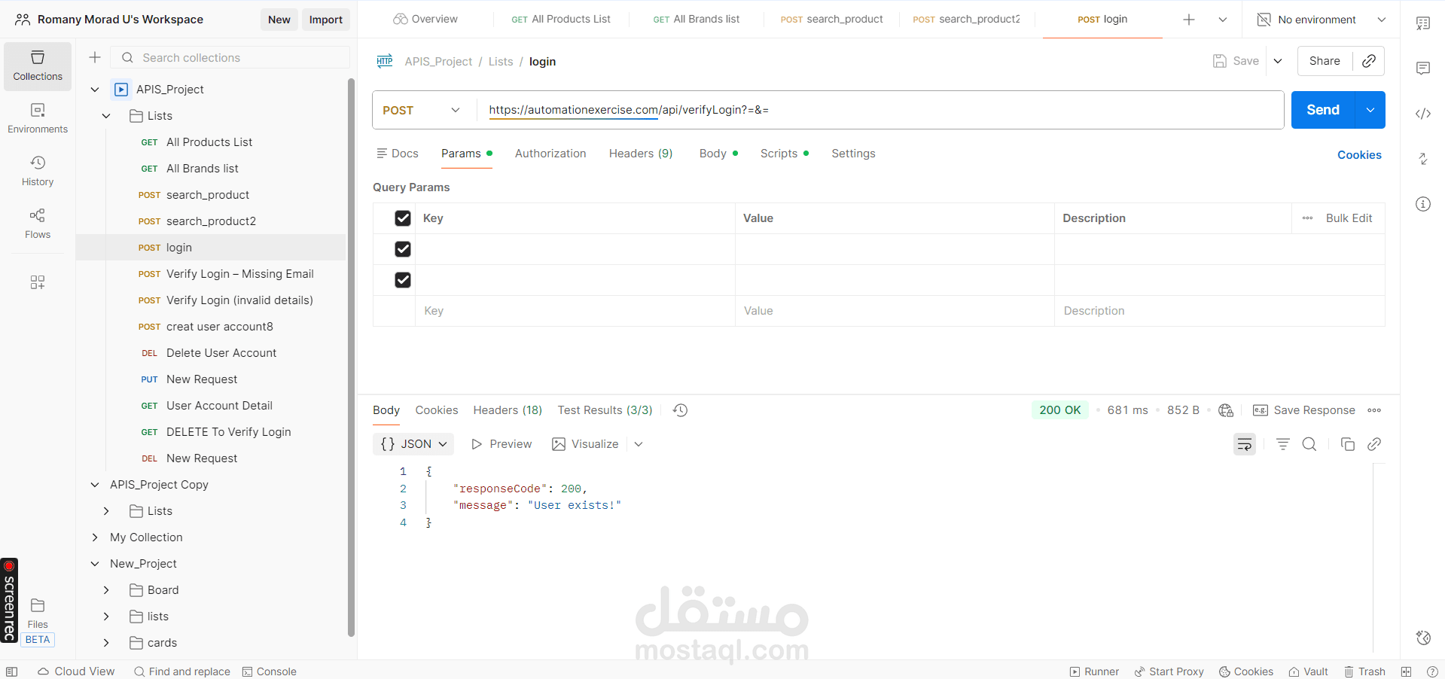Open the POST method dropdown

coord(422,110)
